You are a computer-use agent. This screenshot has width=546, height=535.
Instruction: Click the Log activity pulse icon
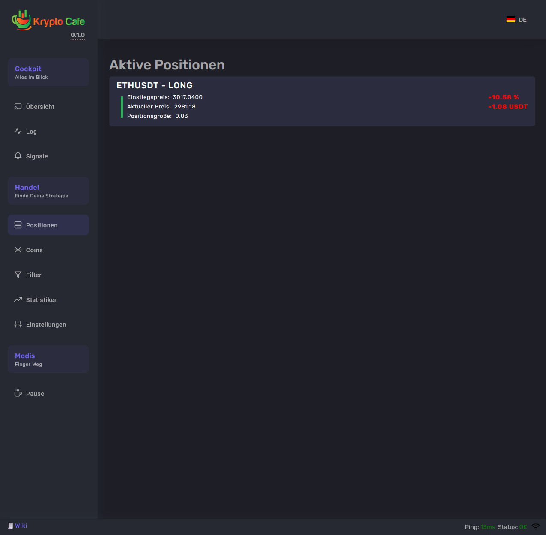tap(18, 131)
